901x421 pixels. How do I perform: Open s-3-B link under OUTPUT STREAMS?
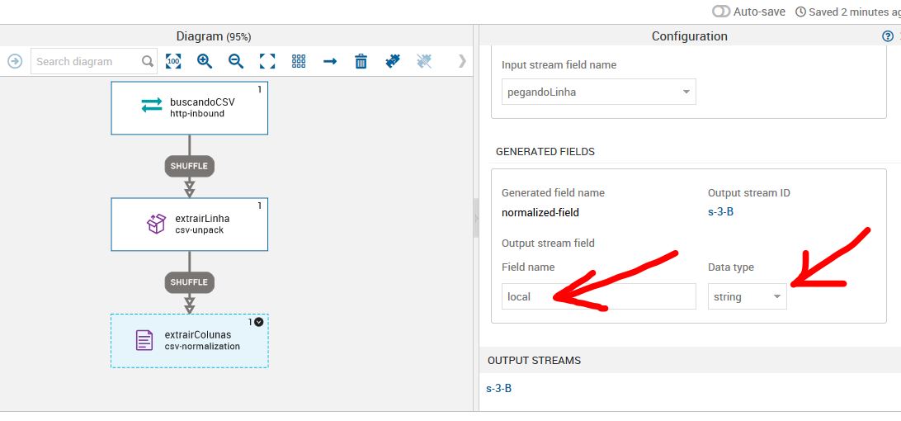498,388
